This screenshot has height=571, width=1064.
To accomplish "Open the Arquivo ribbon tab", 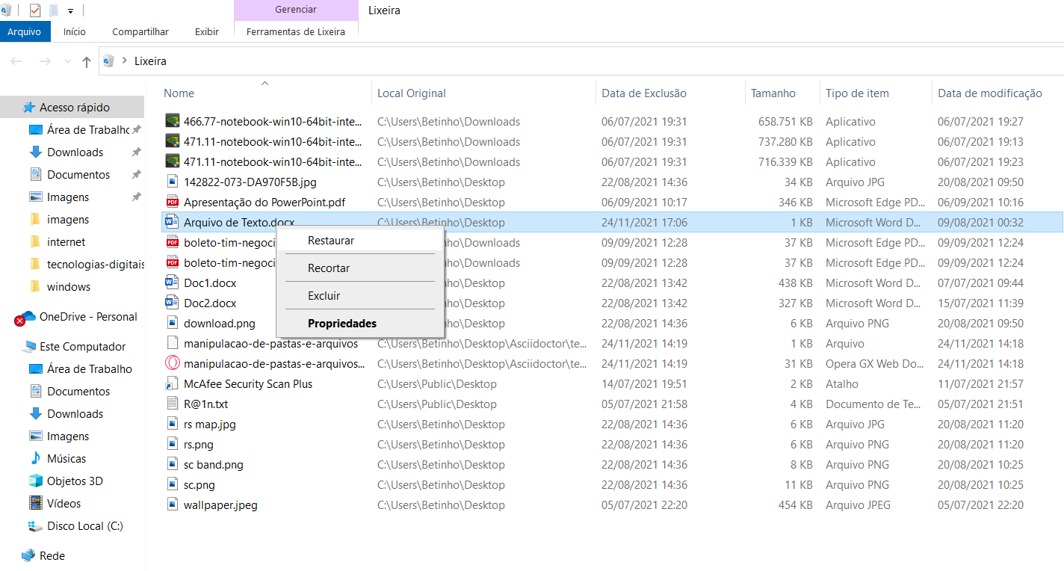I will (24, 31).
